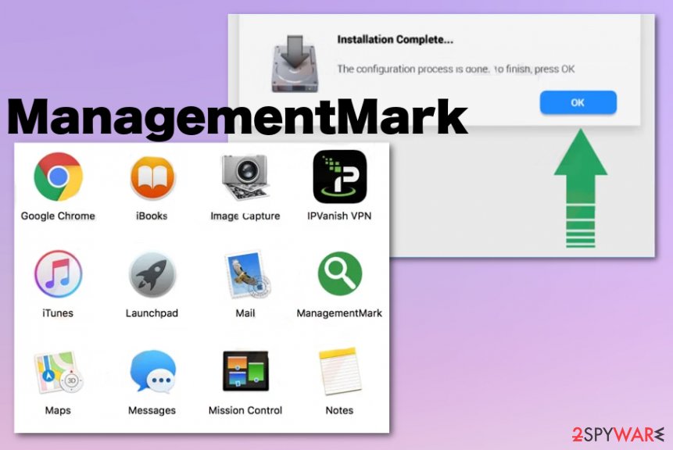Open the Maps app icon

point(59,372)
